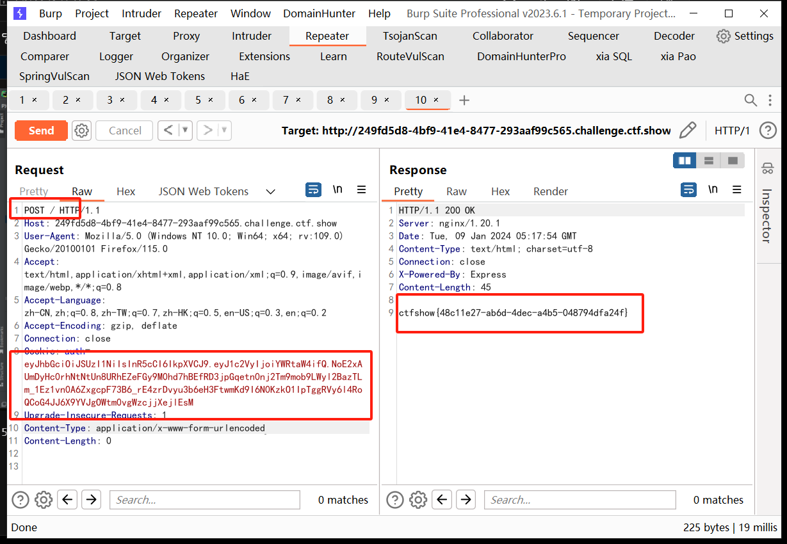Close Repeater tab 7
Viewport: 787px width, 544px height.
point(298,100)
